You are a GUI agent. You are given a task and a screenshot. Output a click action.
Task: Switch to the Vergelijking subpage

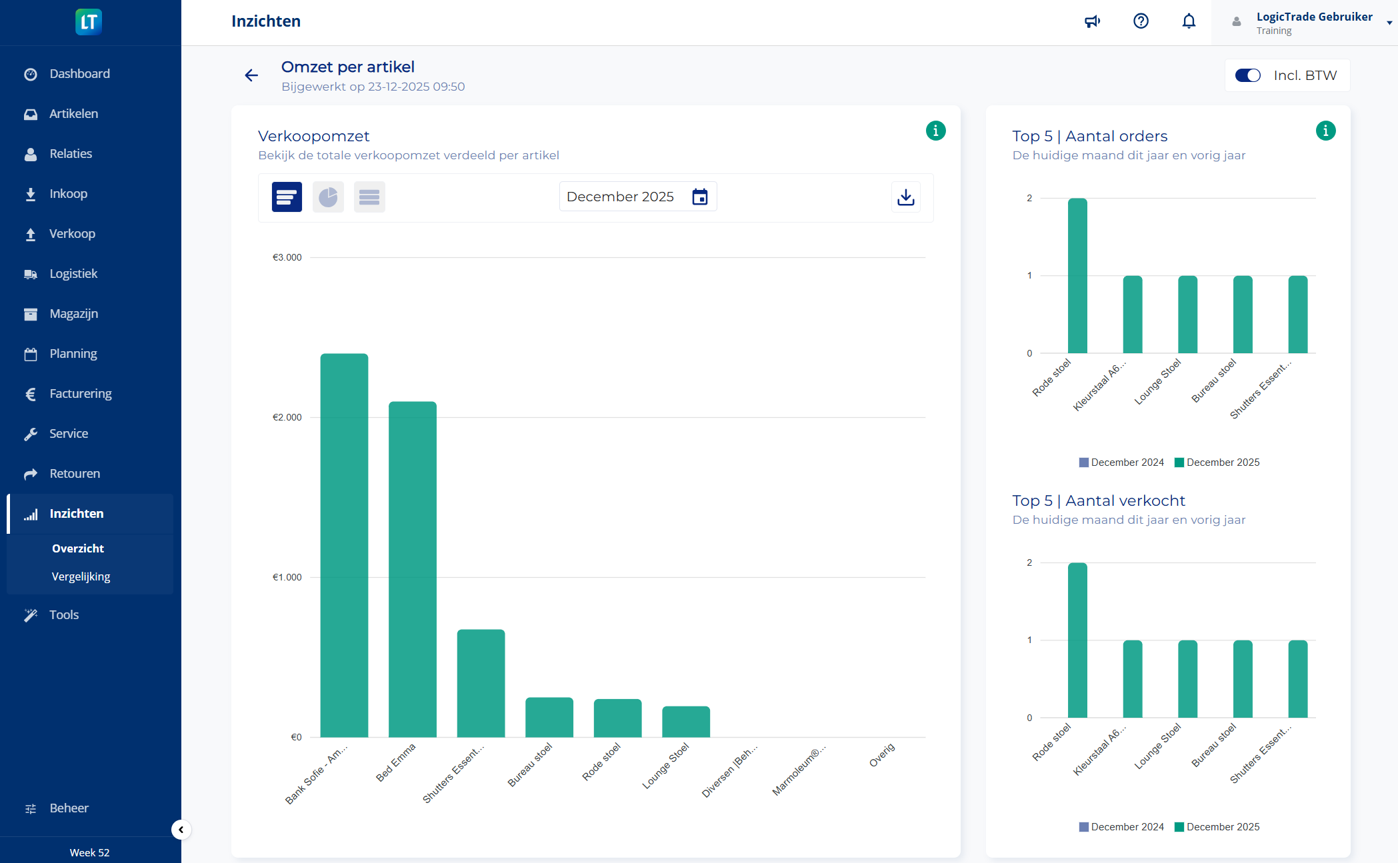point(81,576)
